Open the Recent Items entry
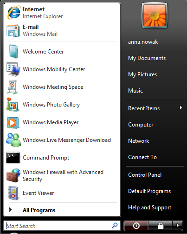The image size is (187, 234). 155,108
